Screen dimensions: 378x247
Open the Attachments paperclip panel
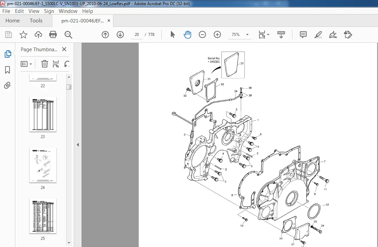[7, 85]
